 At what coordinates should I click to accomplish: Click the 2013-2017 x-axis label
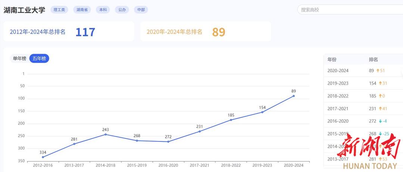[74, 165]
